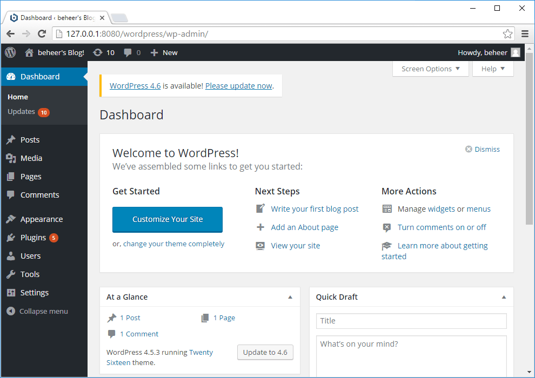Click the user avatar next to Howdy, beheer
535x378 pixels.
[516, 52]
